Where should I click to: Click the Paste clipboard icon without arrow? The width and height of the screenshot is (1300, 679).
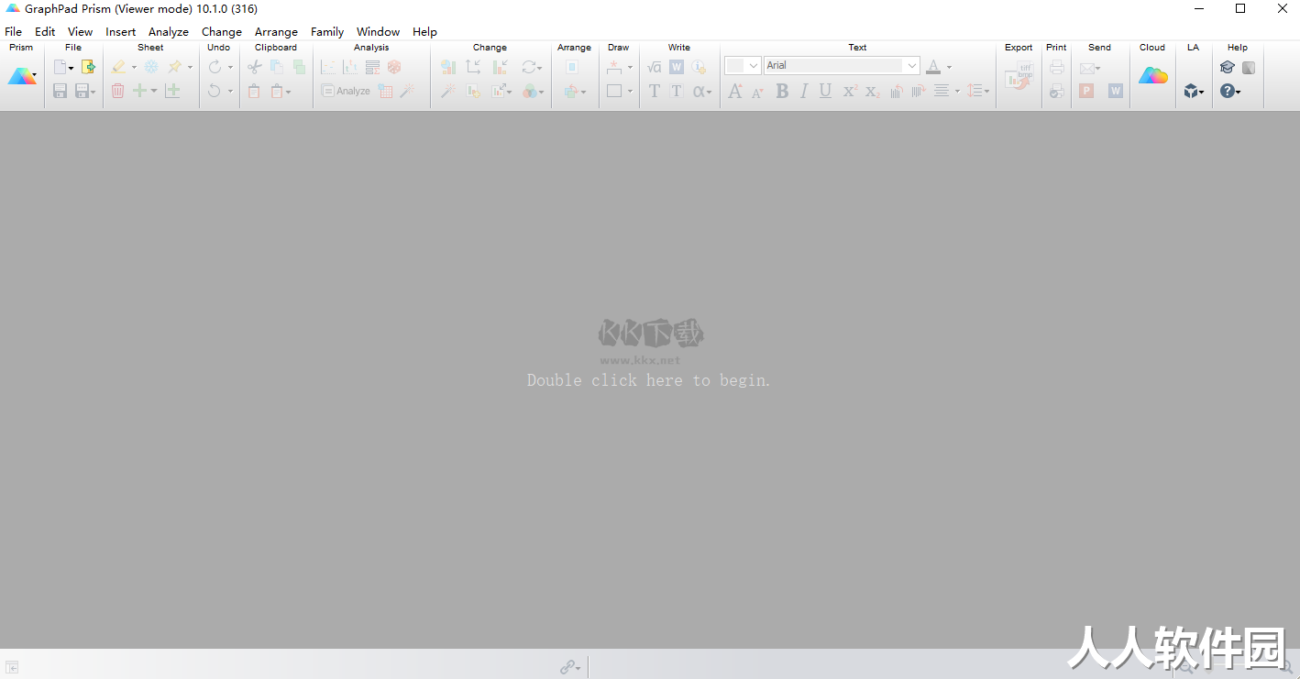[255, 91]
